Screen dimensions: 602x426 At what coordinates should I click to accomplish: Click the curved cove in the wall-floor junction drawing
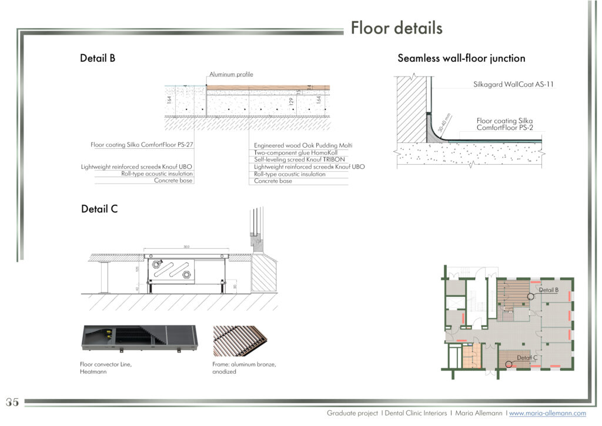click(436, 130)
